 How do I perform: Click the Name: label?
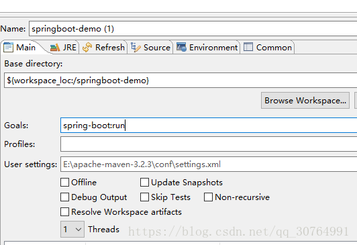pyautogui.click(x=13, y=29)
